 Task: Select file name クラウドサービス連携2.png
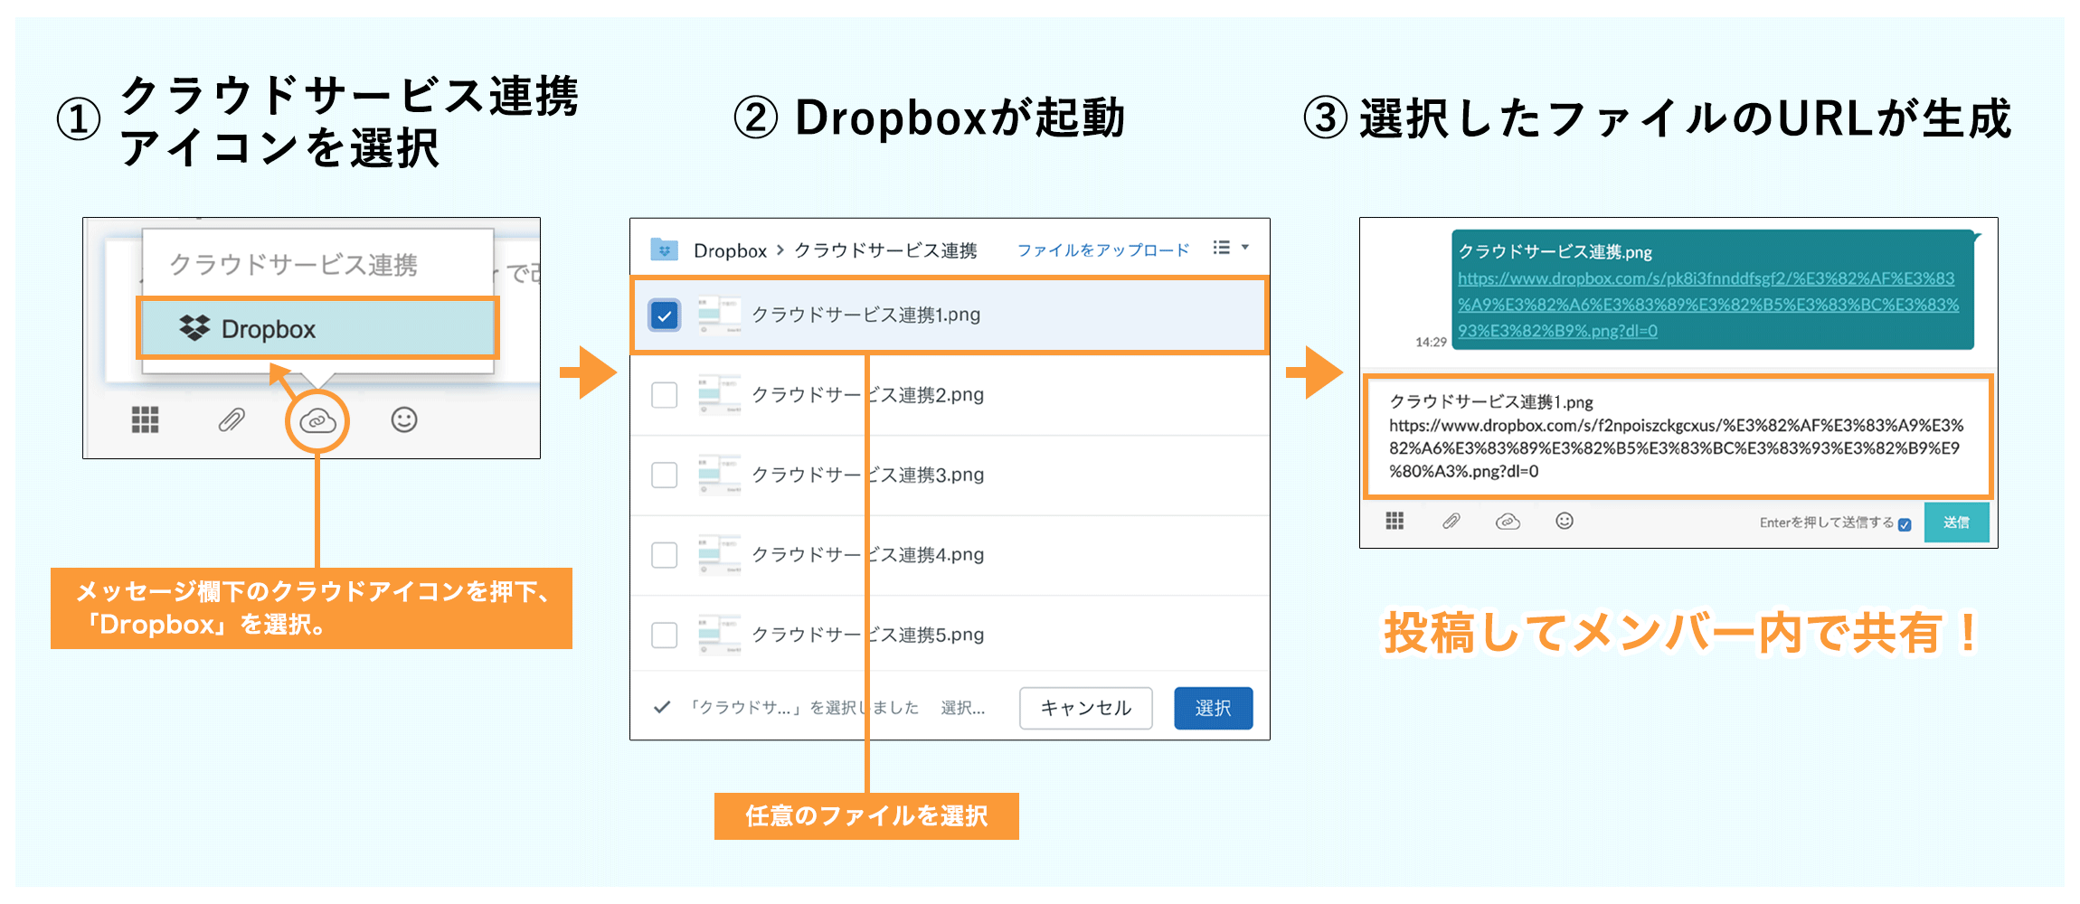pyautogui.click(x=868, y=395)
